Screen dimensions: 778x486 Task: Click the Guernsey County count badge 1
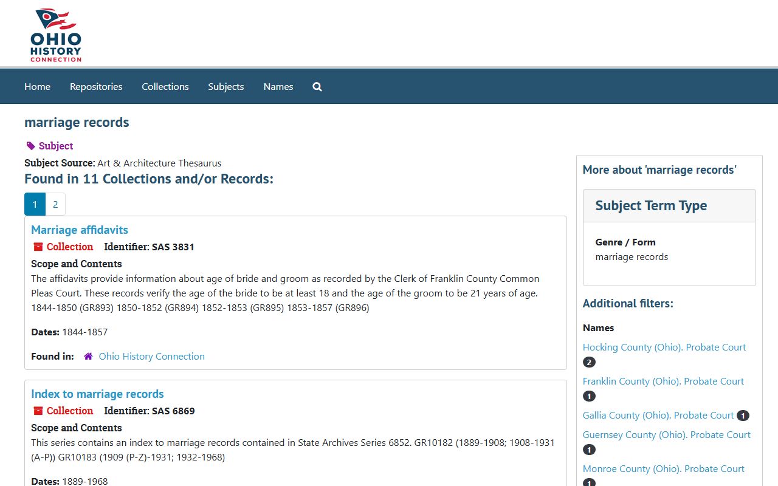(x=589, y=450)
